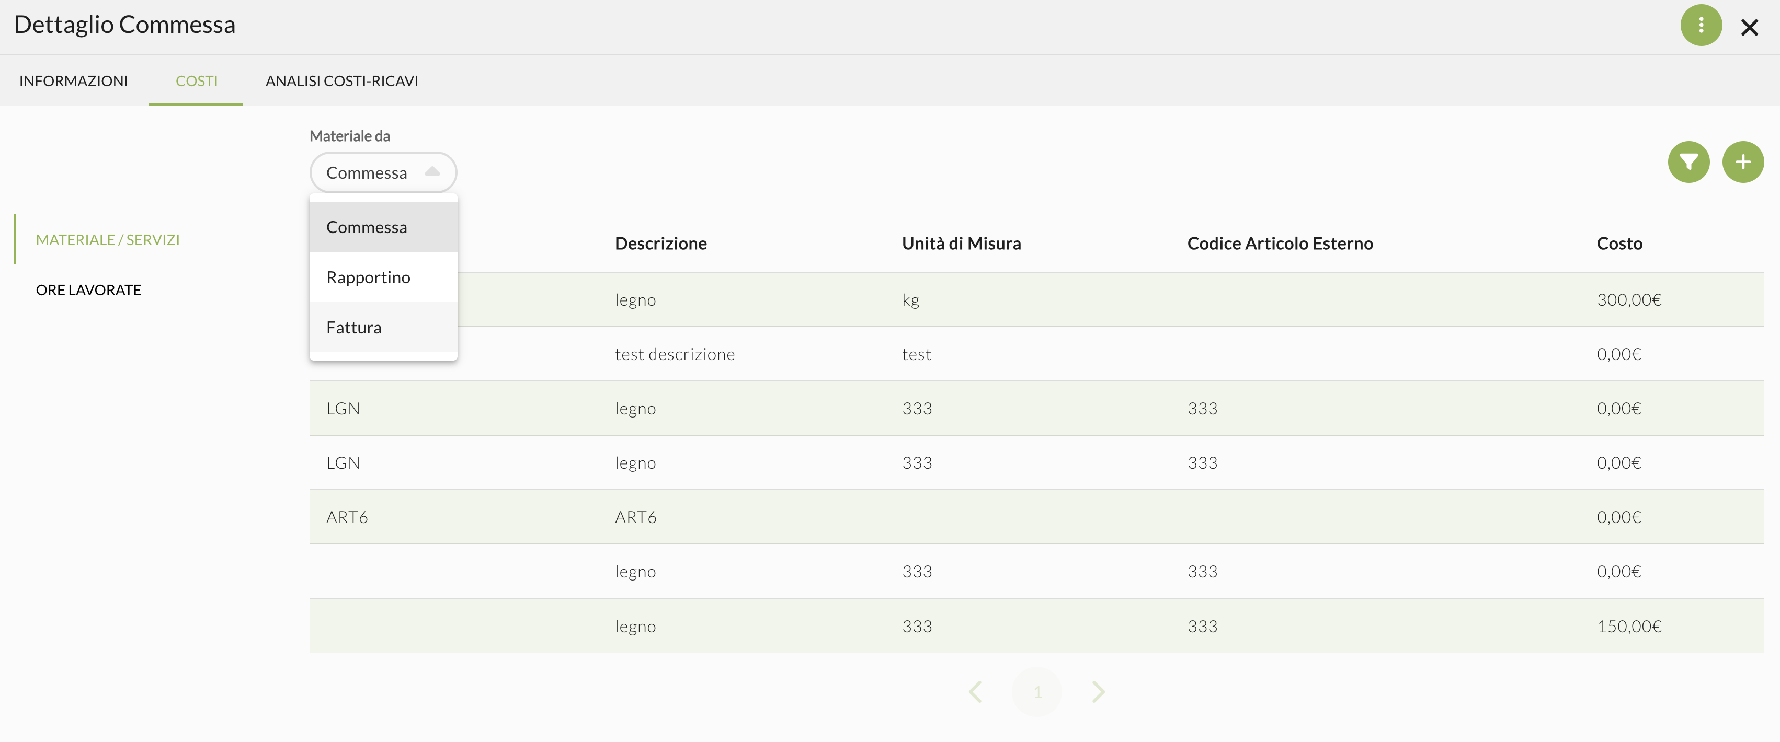This screenshot has height=742, width=1780.
Task: Switch to the Informazioni tab
Action: [x=73, y=81]
